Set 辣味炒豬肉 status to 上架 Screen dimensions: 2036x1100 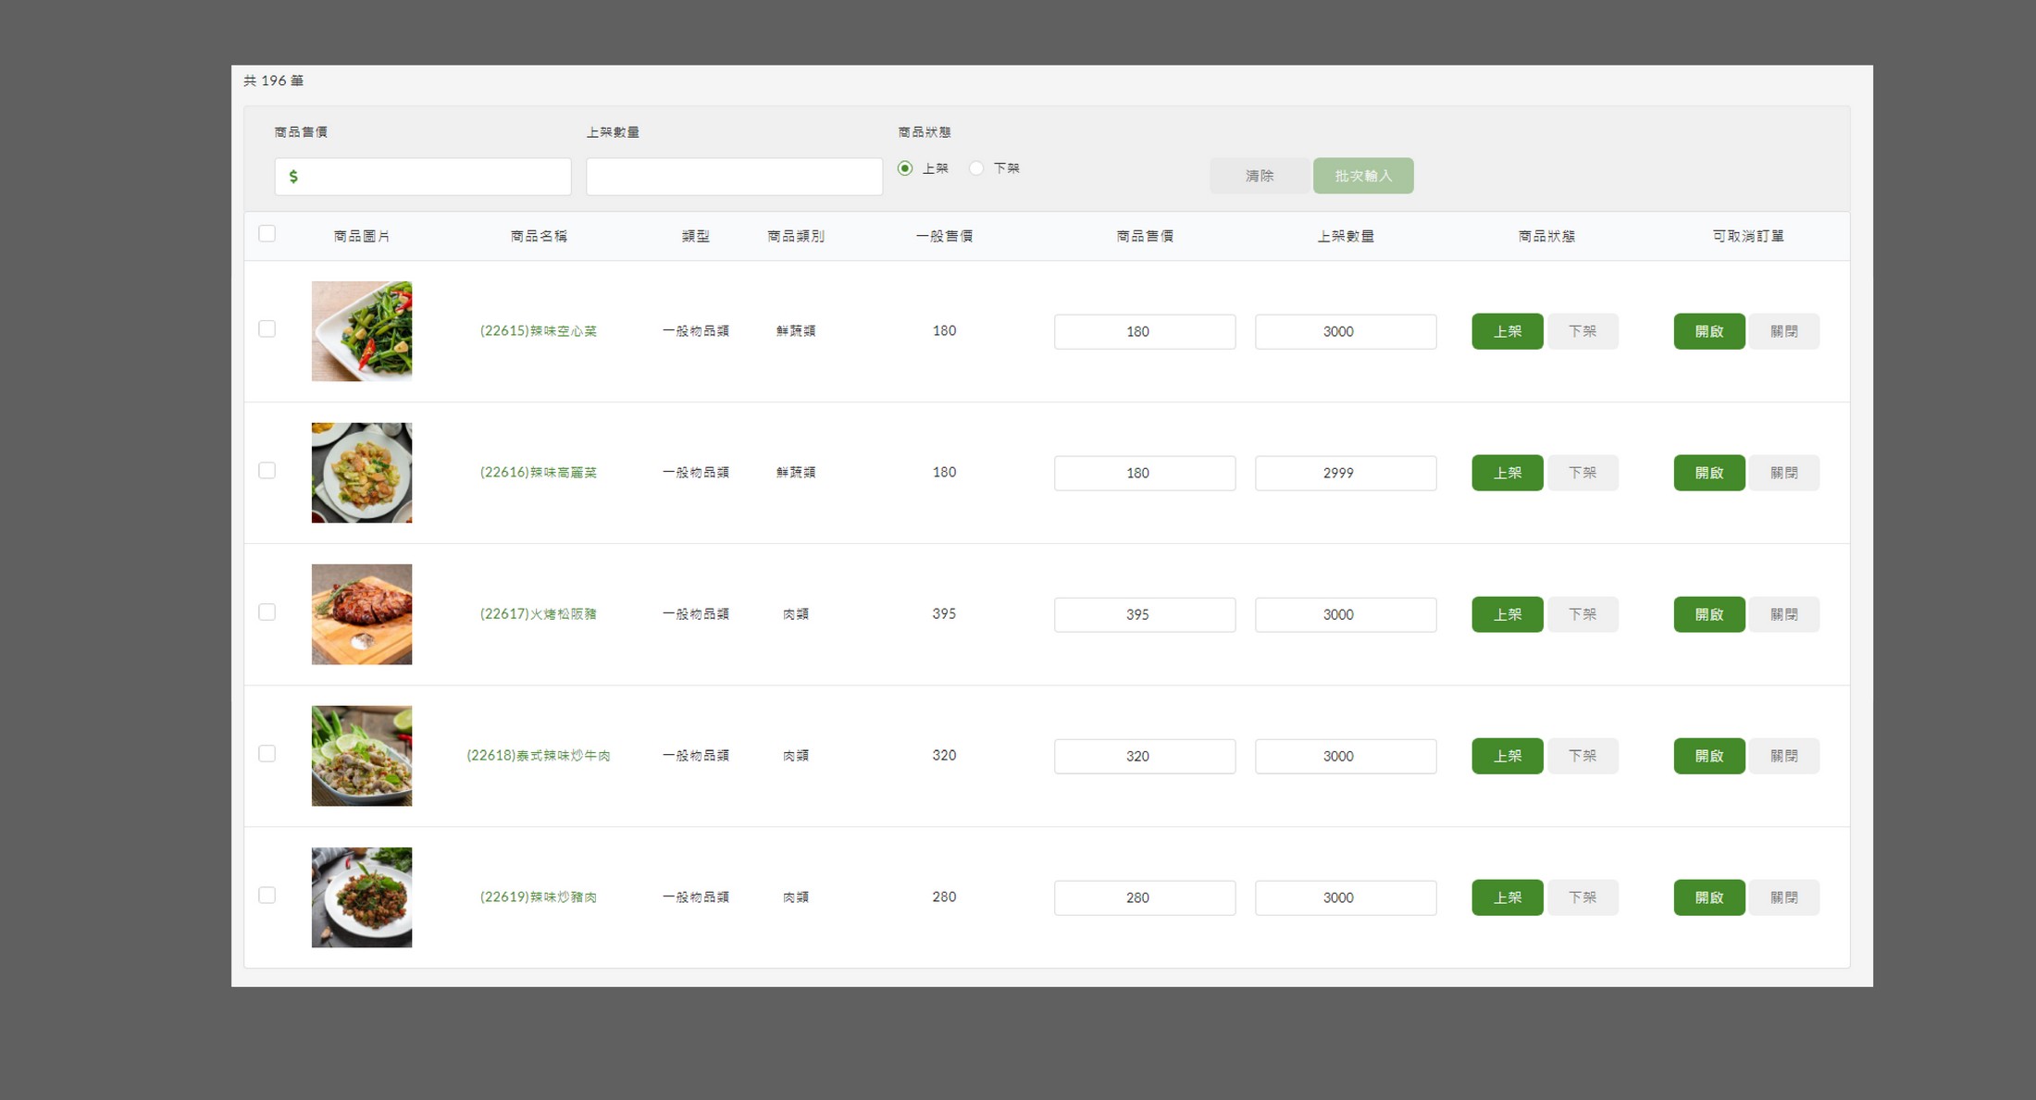tap(1508, 897)
